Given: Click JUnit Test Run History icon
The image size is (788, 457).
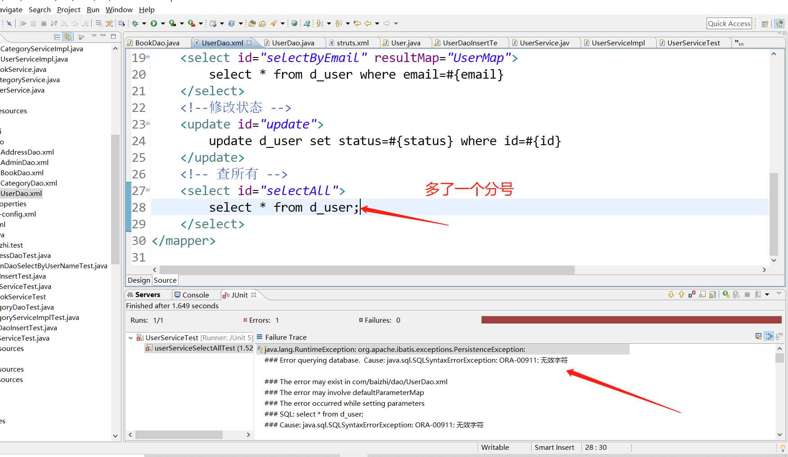Looking at the screenshot, I should pos(758,295).
